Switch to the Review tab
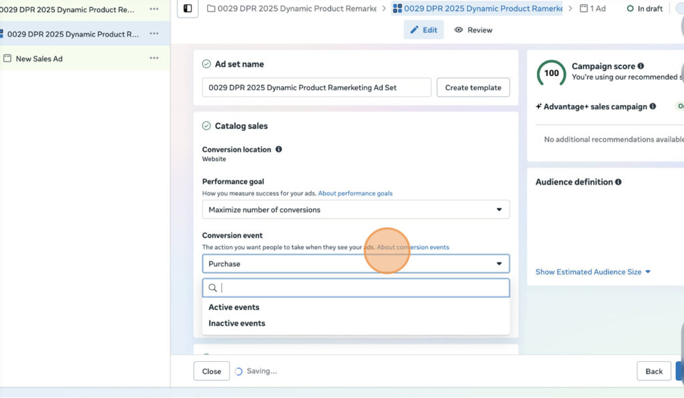 tap(473, 30)
